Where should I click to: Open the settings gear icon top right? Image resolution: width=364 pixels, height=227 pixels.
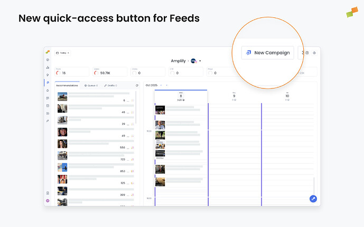[314, 53]
